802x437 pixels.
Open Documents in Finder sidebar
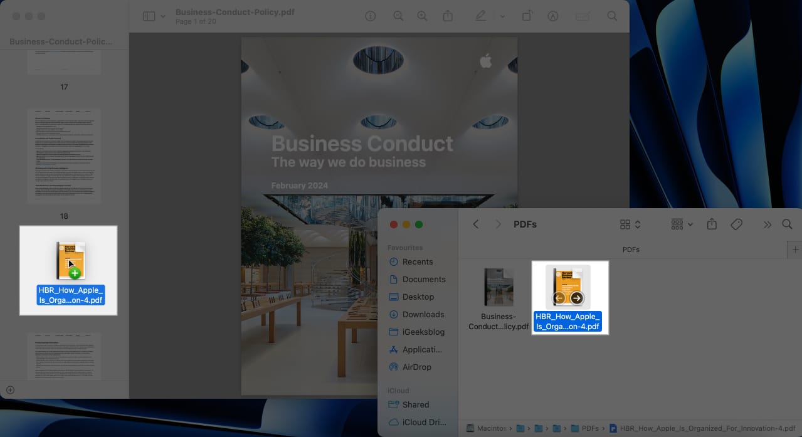tap(418, 279)
